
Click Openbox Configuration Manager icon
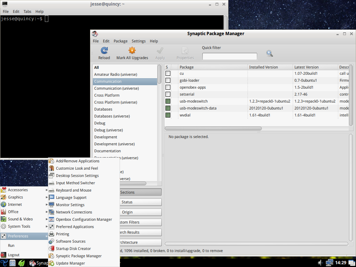click(x=51, y=219)
